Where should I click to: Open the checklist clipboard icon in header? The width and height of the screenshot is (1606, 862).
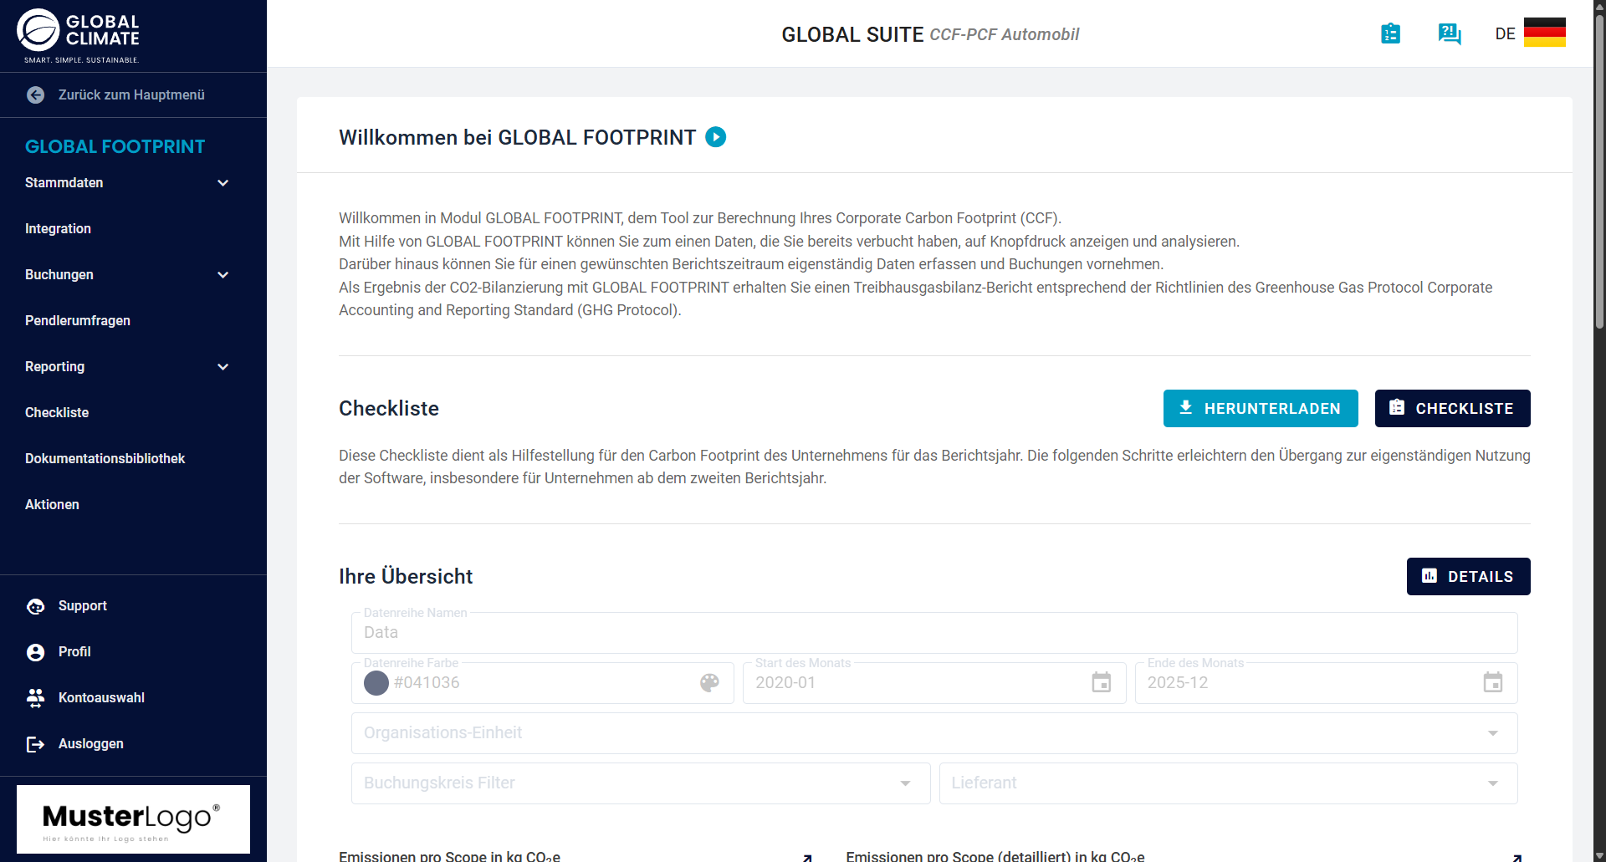[x=1390, y=33]
